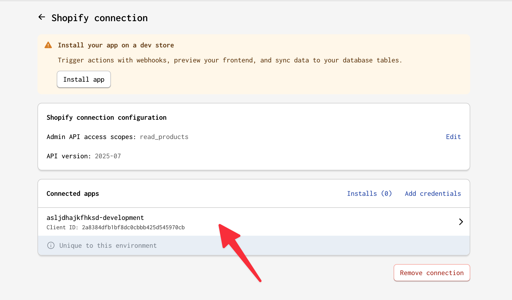This screenshot has width=512, height=300.
Task: Click the info circle icon
Action: point(51,245)
